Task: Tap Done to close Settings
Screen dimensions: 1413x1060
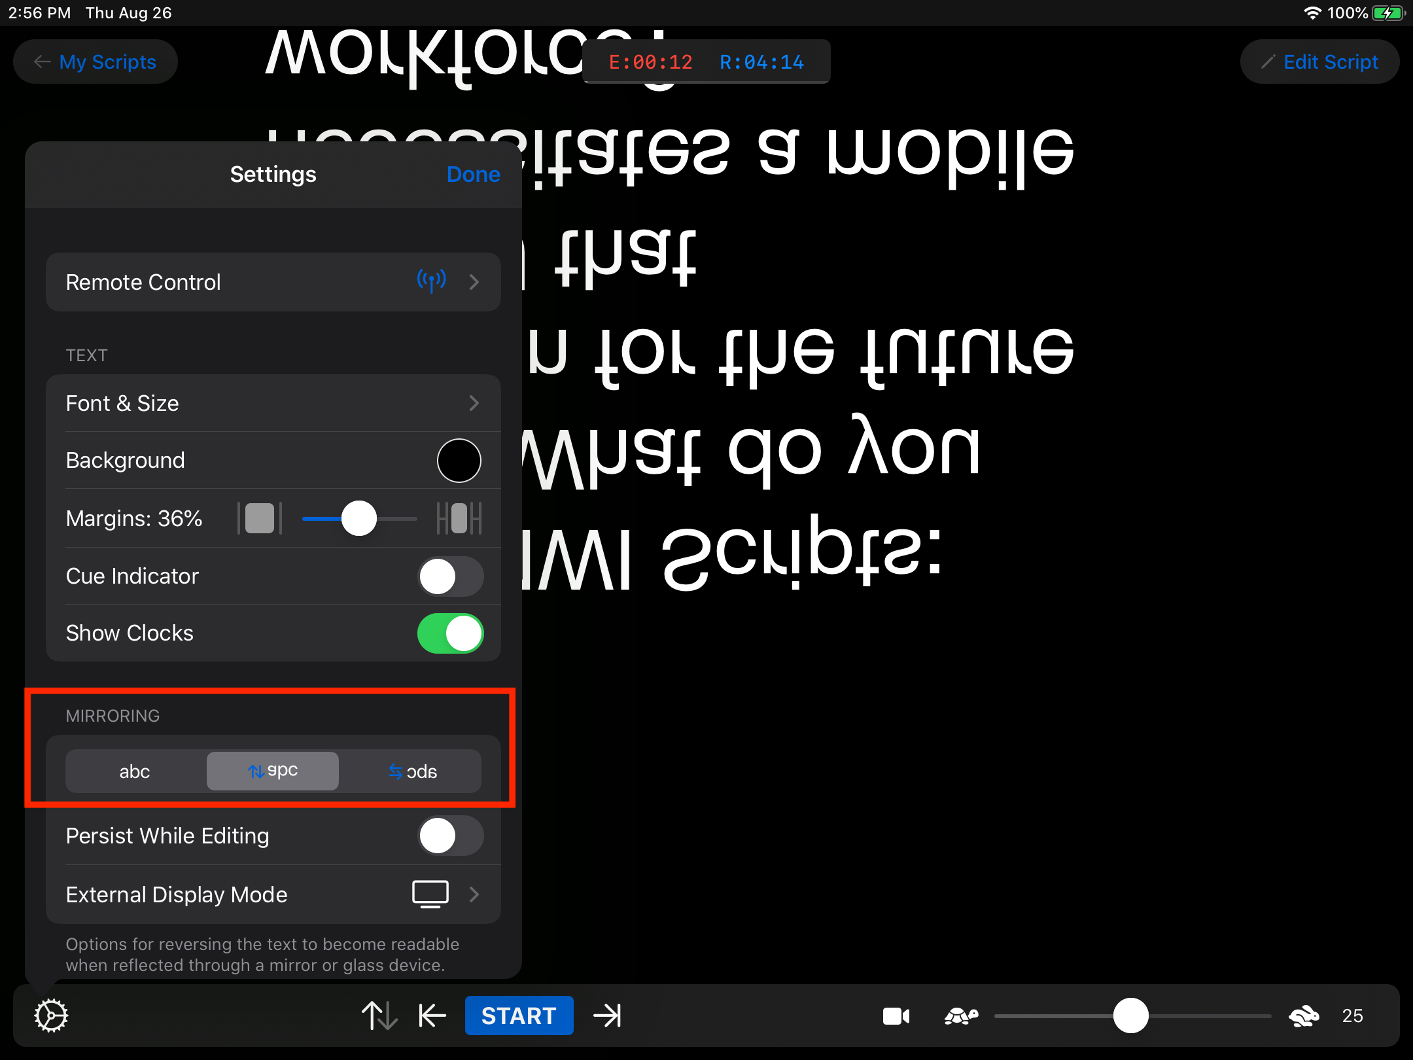Action: 473,175
